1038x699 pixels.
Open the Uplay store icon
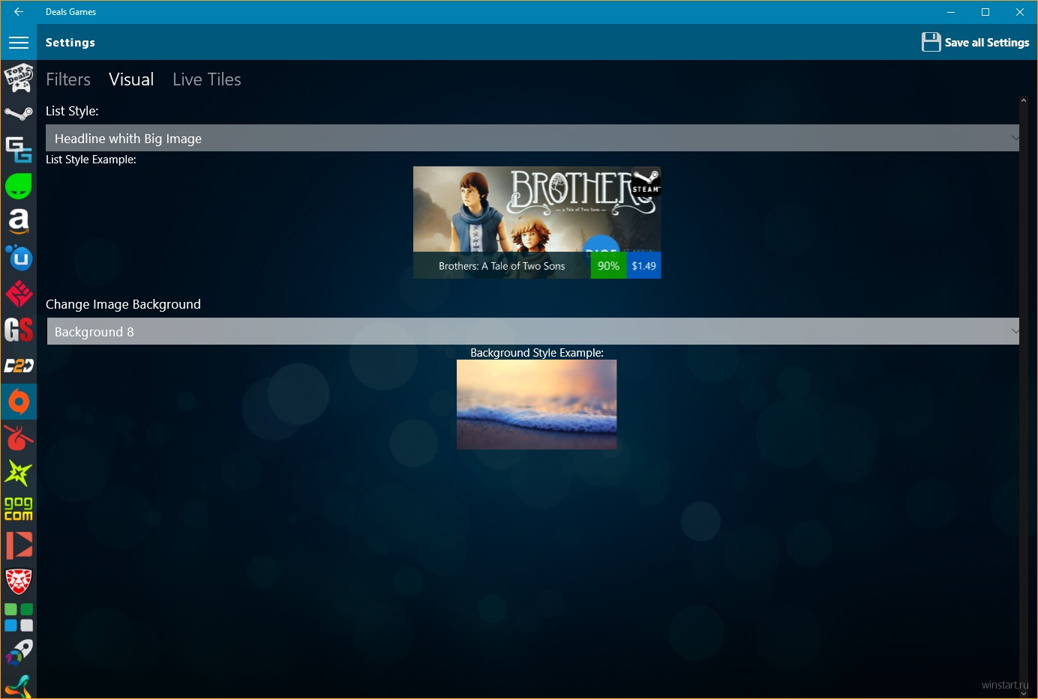[x=19, y=258]
